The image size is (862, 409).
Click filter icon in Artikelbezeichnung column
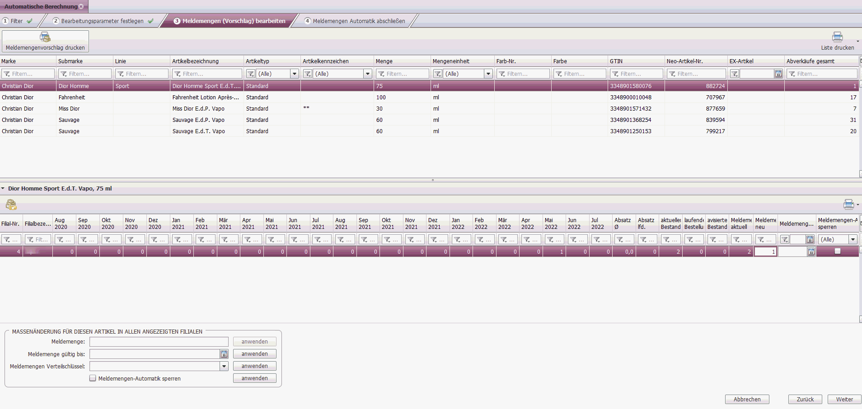tap(178, 74)
